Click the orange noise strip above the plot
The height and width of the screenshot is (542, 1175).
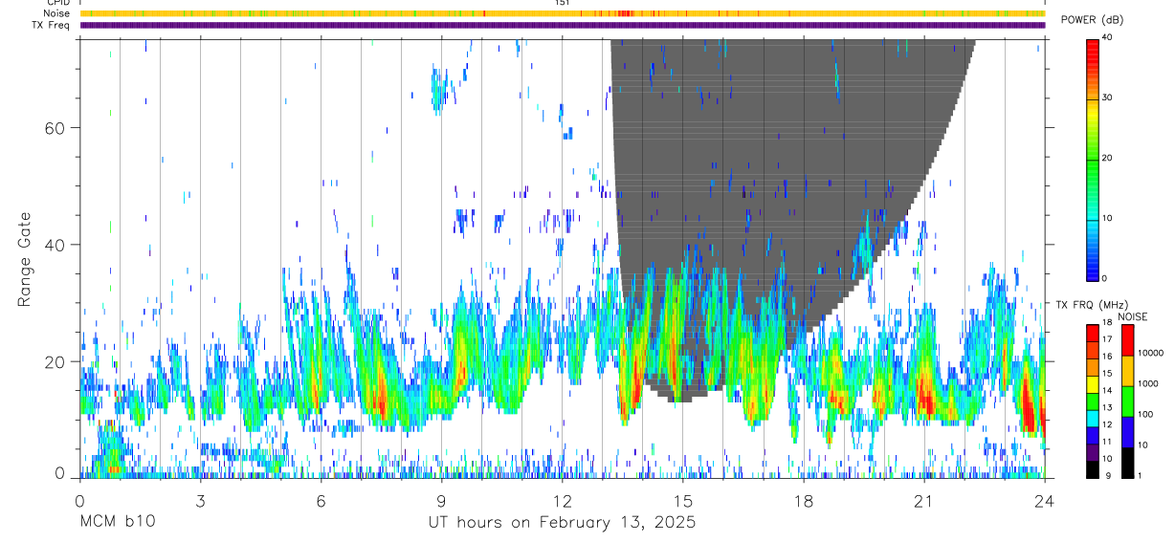(563, 13)
